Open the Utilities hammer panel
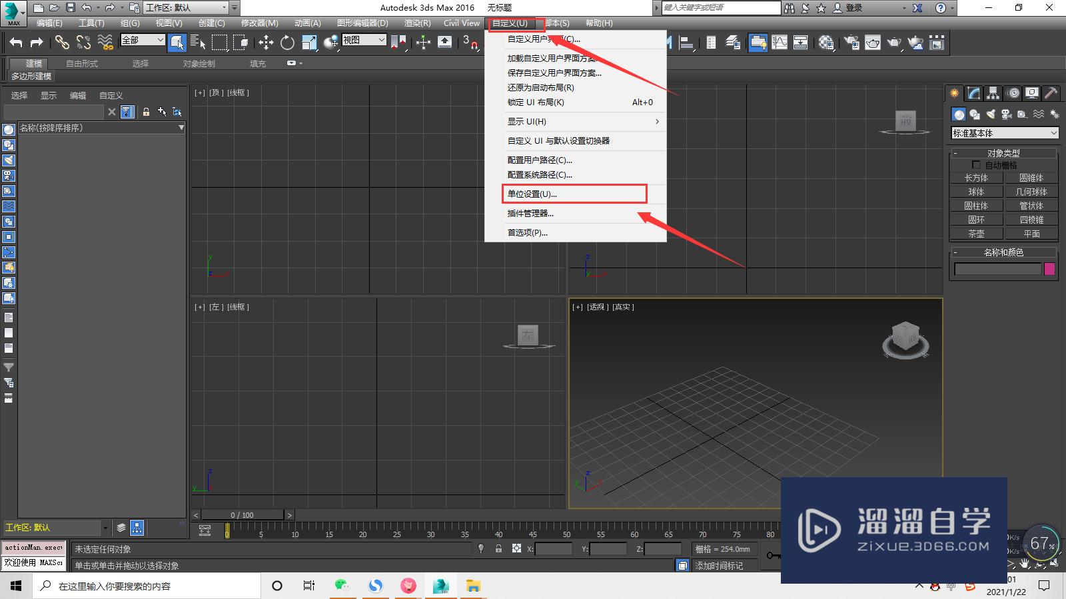The height and width of the screenshot is (599, 1066). pyautogui.click(x=1051, y=93)
